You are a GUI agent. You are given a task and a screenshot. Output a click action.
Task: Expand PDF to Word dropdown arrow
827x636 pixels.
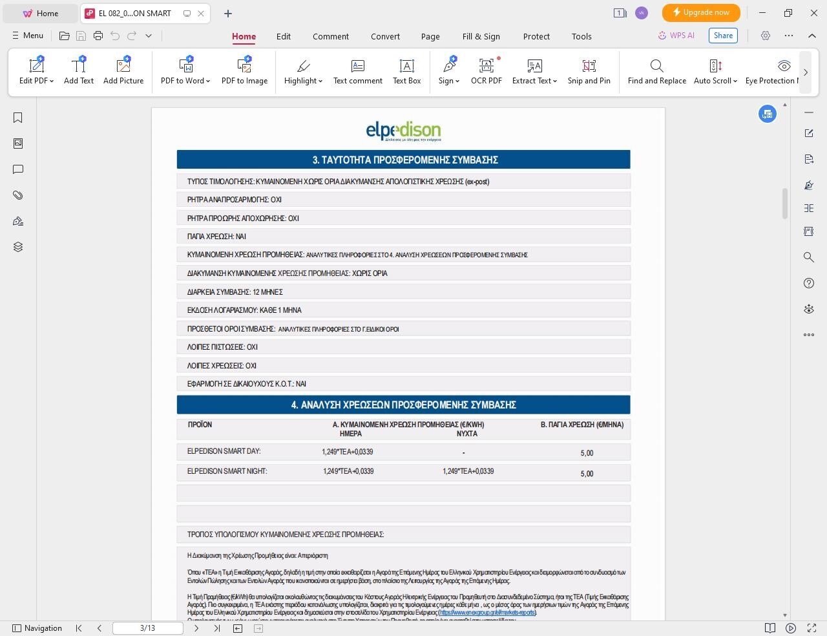(x=208, y=81)
